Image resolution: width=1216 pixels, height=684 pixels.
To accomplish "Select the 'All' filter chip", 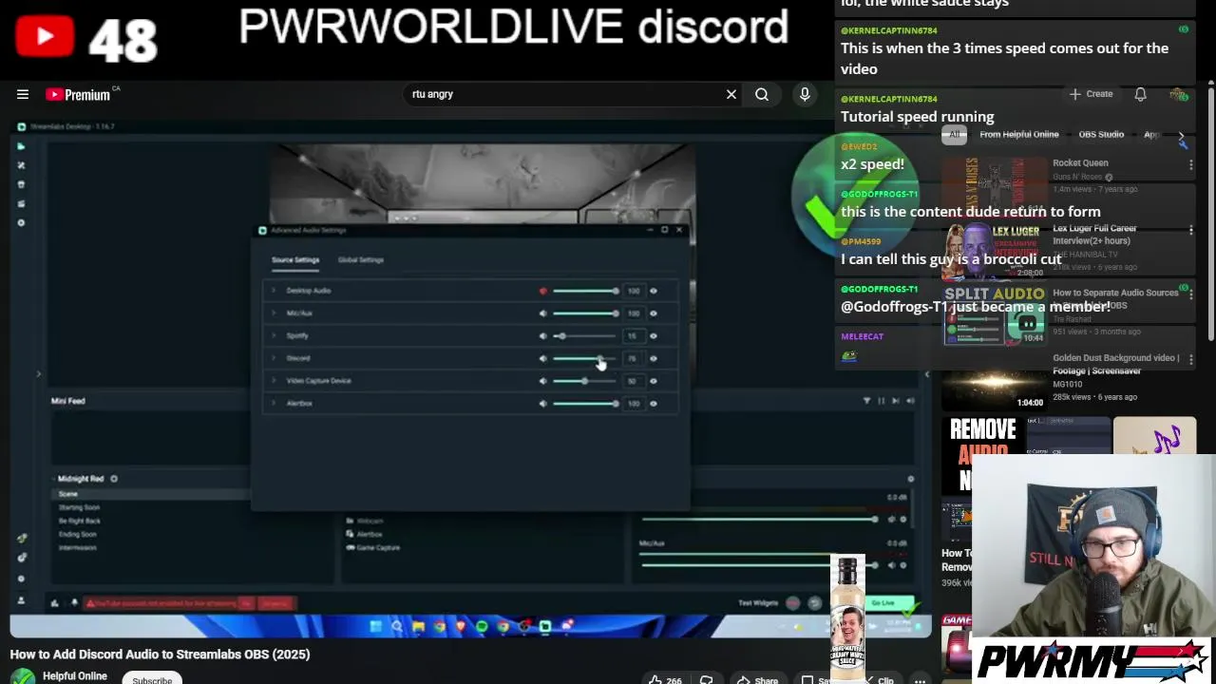I will coord(955,134).
